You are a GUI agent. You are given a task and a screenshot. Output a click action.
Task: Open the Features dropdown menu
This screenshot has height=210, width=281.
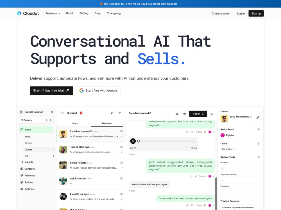pos(53,13)
